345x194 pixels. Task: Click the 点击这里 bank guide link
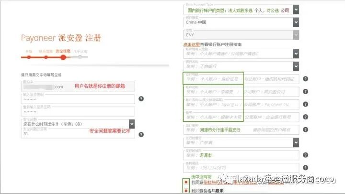191,44
